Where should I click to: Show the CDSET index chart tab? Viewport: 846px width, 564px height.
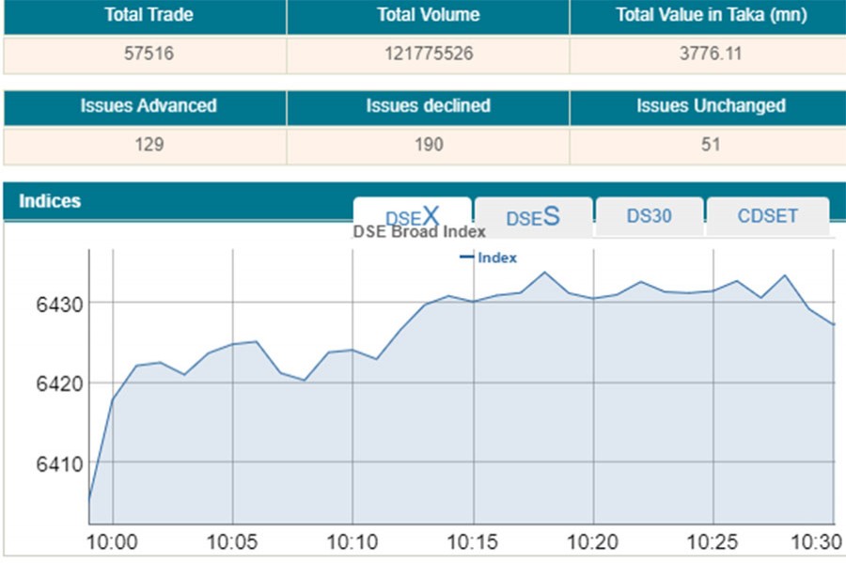pyautogui.click(x=767, y=216)
